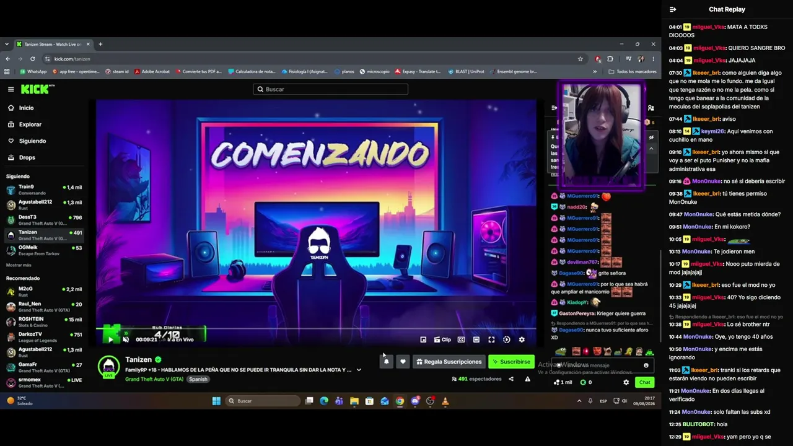Focus the Kick Buscar search field

(330, 89)
